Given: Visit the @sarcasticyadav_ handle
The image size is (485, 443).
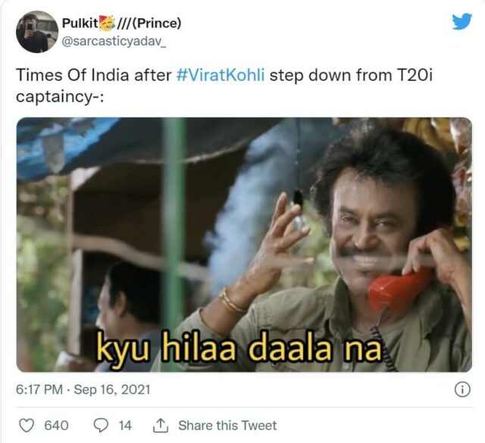Looking at the screenshot, I should tap(114, 41).
